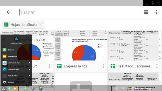Open options for Resultado...lecciones file

click(157, 66)
